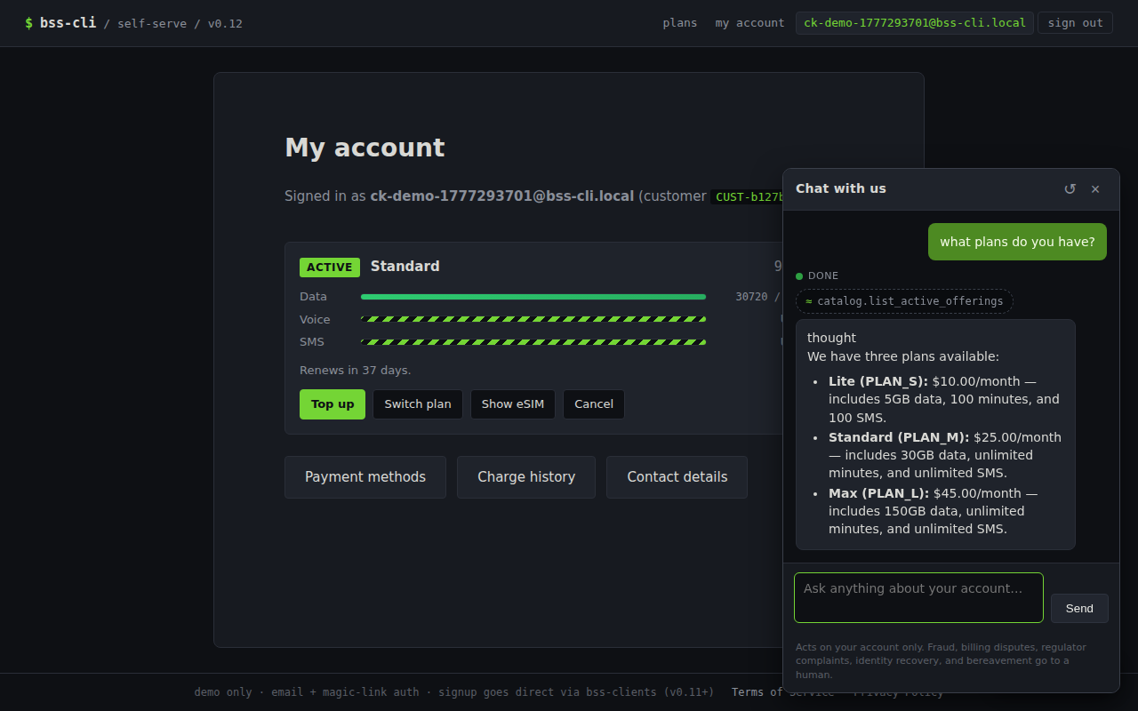Click the green $ bss-cli logo icon
This screenshot has width=1138, height=711.
click(28, 22)
